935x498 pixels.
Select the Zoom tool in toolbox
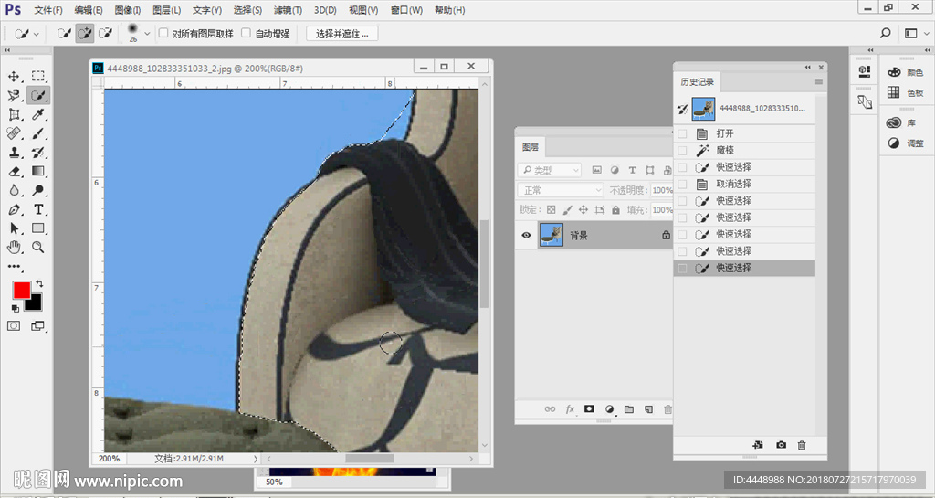tap(38, 247)
